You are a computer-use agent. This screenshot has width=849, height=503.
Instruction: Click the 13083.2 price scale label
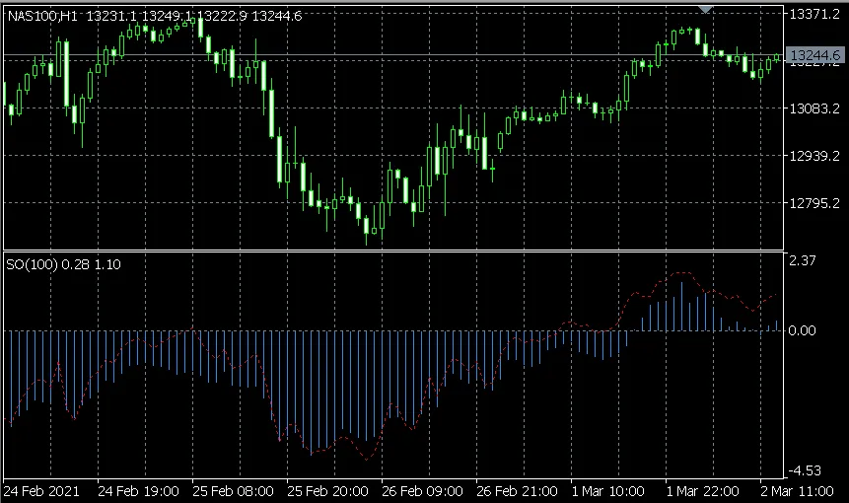(814, 108)
